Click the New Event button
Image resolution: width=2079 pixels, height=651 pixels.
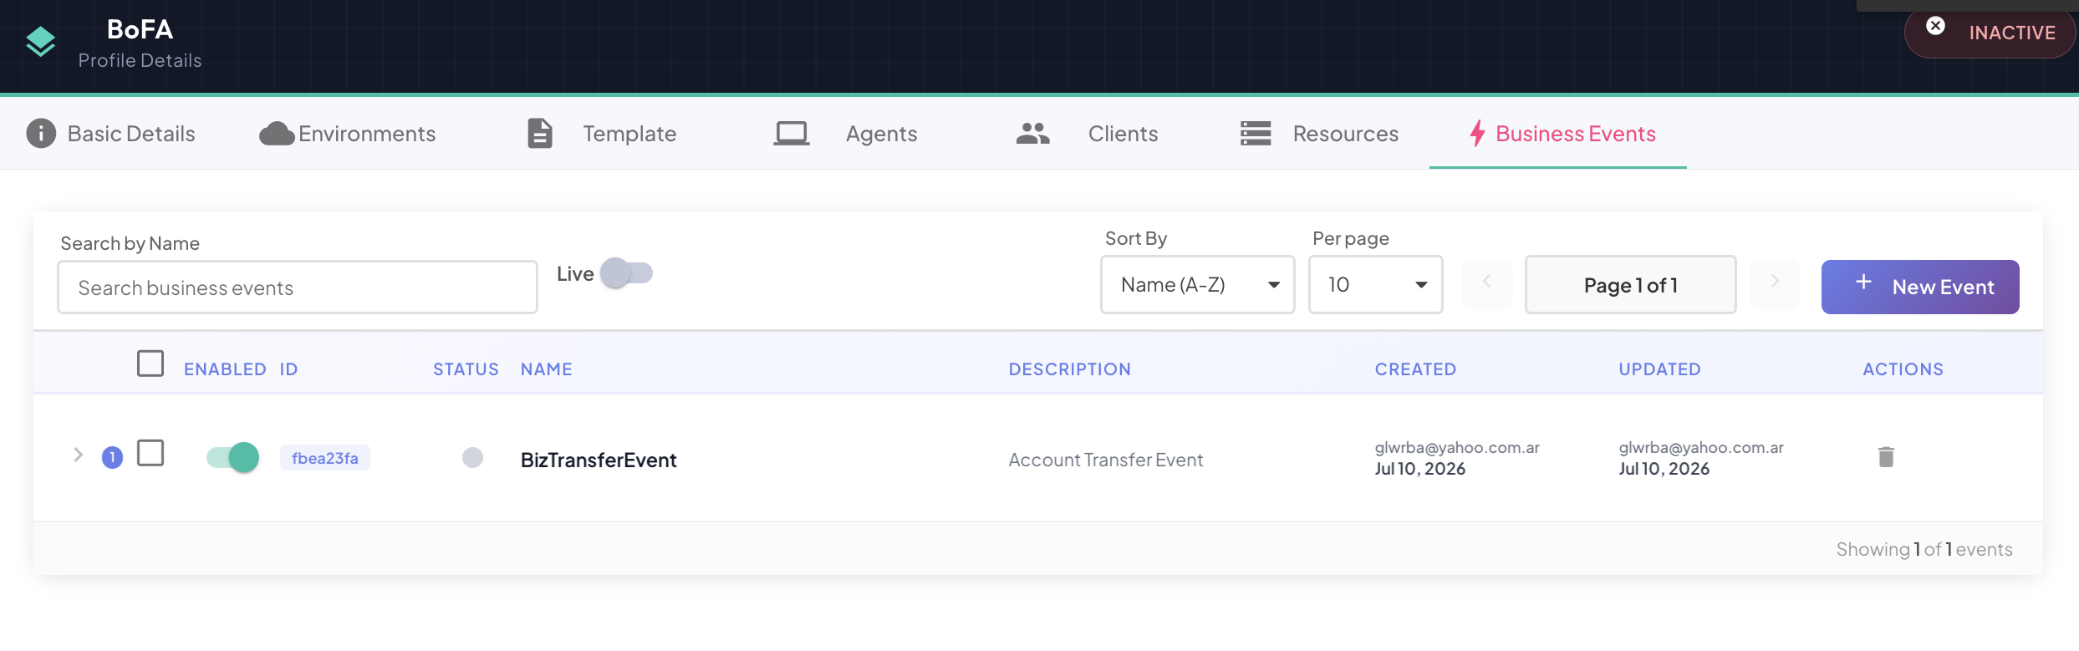click(x=1920, y=287)
